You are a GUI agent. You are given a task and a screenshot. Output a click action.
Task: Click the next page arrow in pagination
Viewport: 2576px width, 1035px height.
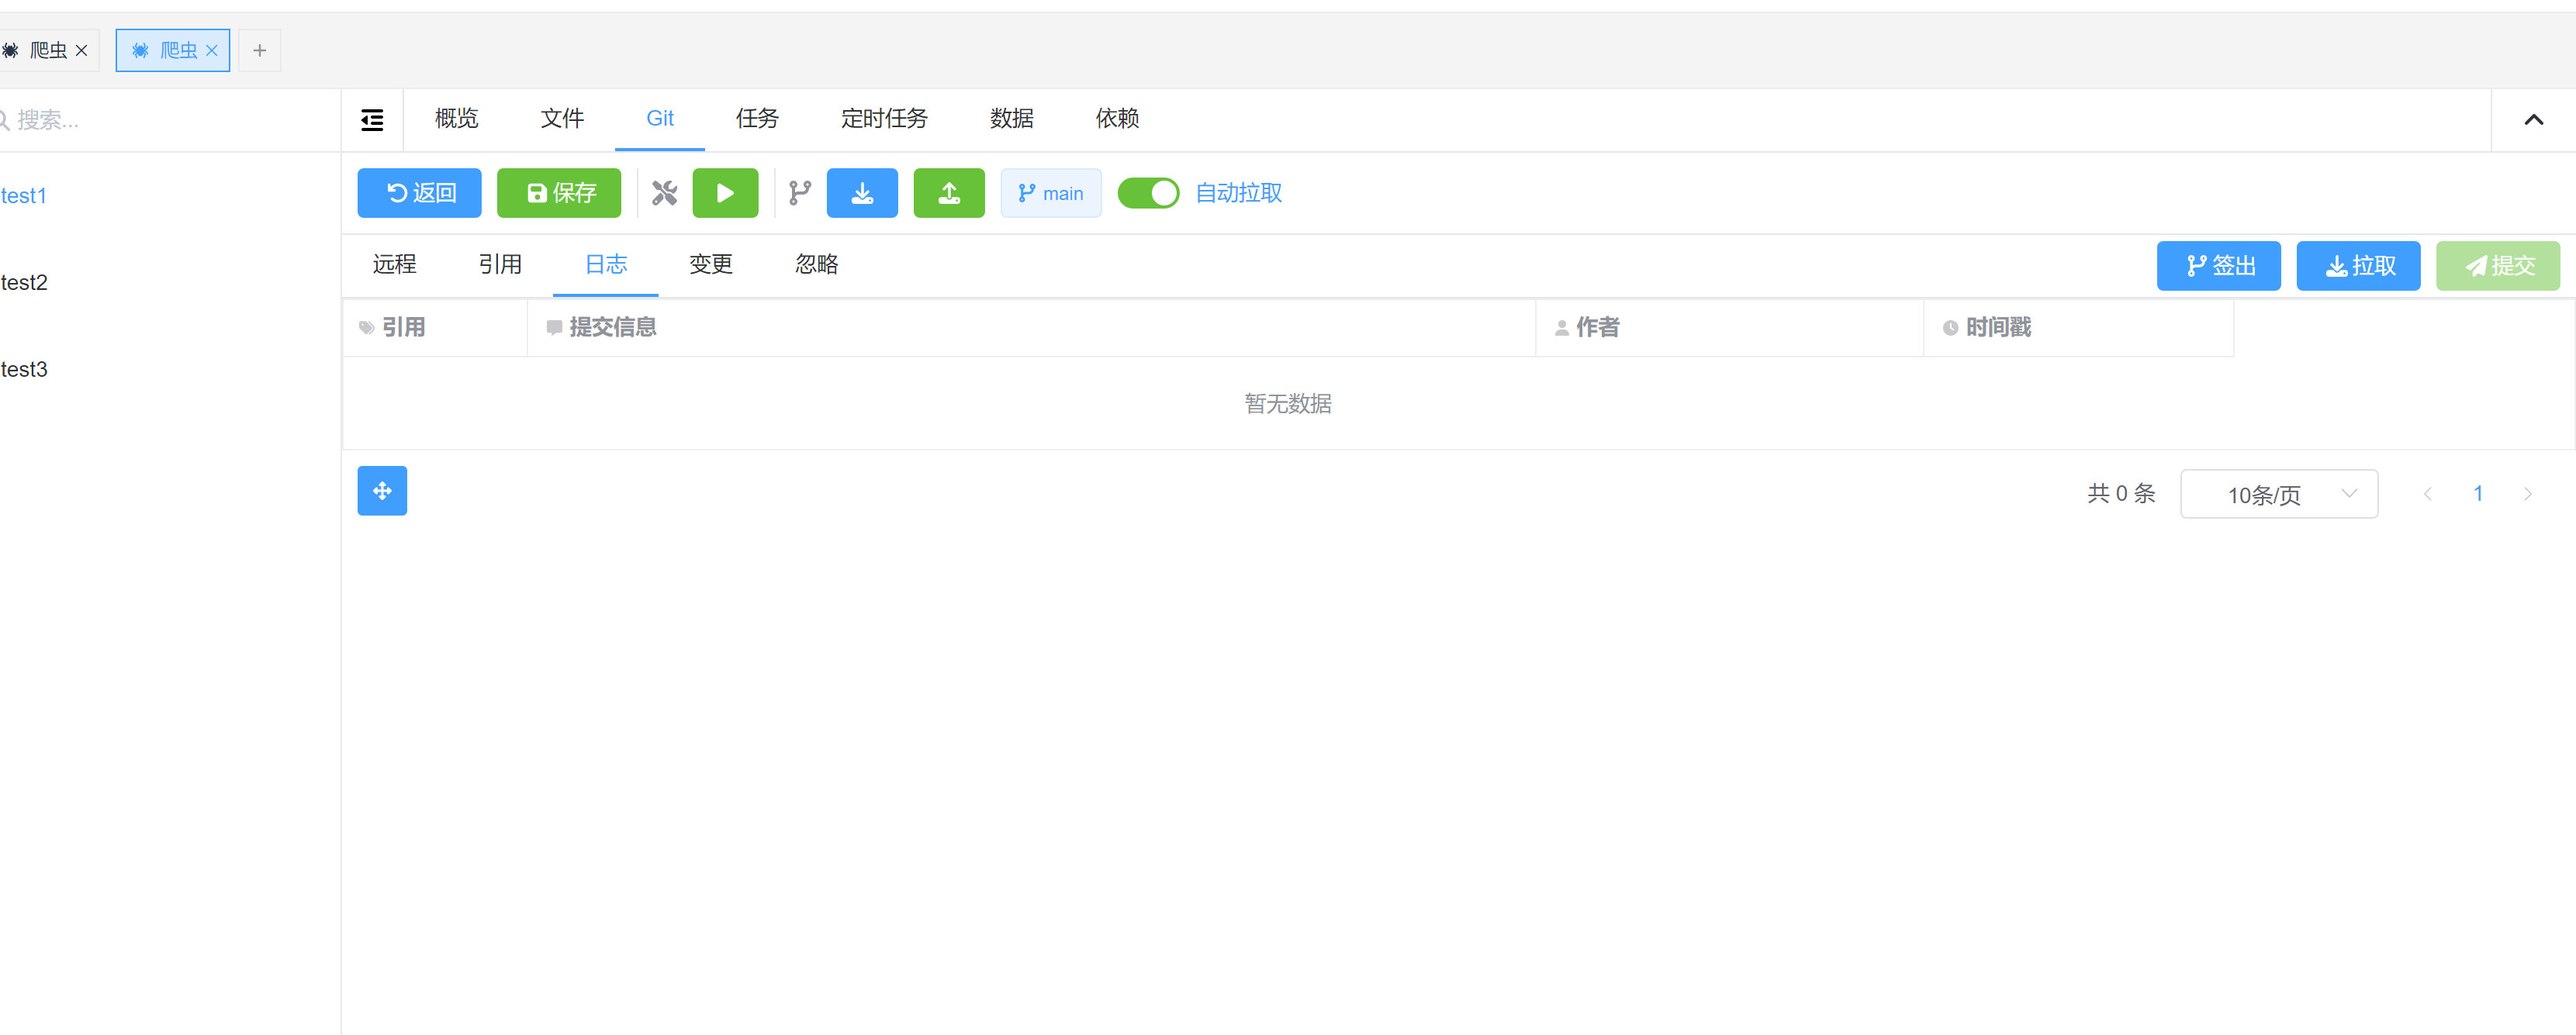(2528, 492)
